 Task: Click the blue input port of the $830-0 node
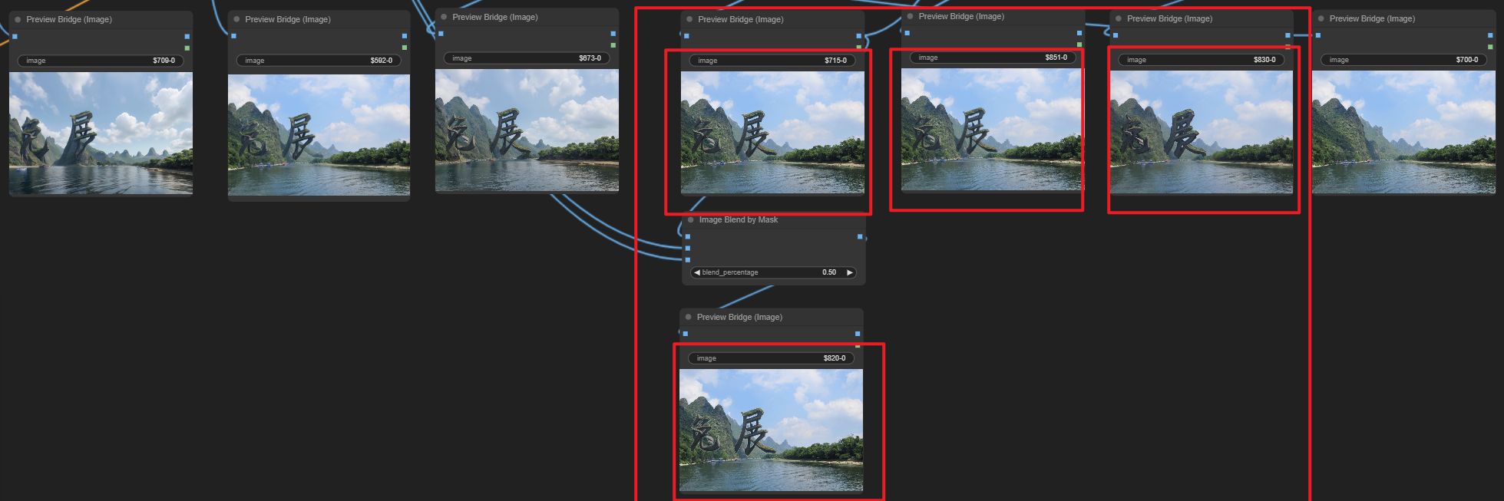[1116, 35]
